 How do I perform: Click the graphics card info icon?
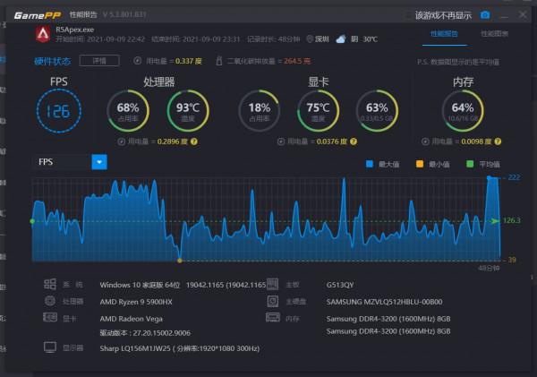[x=50, y=317]
